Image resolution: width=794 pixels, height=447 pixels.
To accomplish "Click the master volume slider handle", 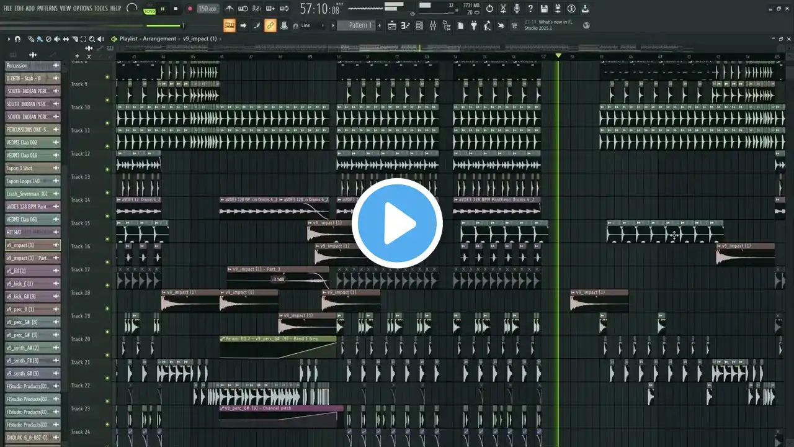I will [x=182, y=25].
